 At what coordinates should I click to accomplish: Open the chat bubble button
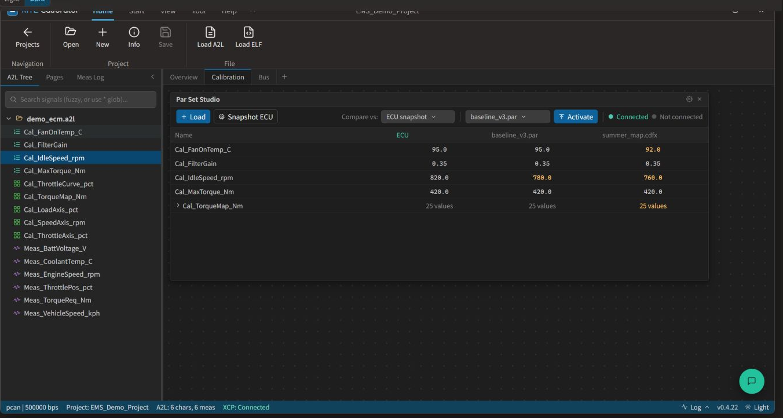[x=752, y=381]
